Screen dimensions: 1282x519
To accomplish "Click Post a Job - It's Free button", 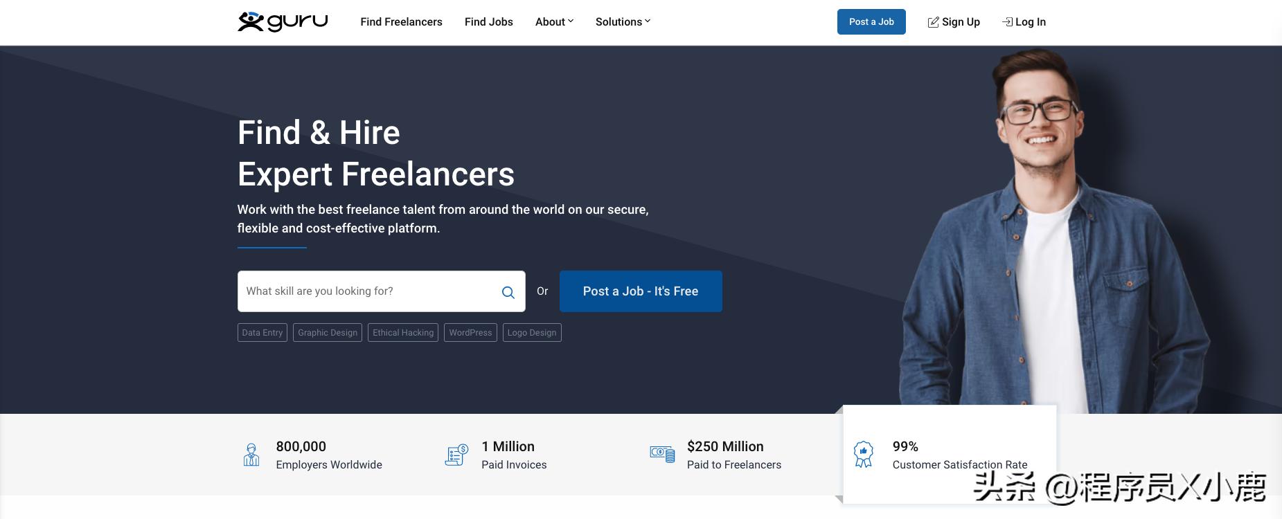I will (x=641, y=291).
